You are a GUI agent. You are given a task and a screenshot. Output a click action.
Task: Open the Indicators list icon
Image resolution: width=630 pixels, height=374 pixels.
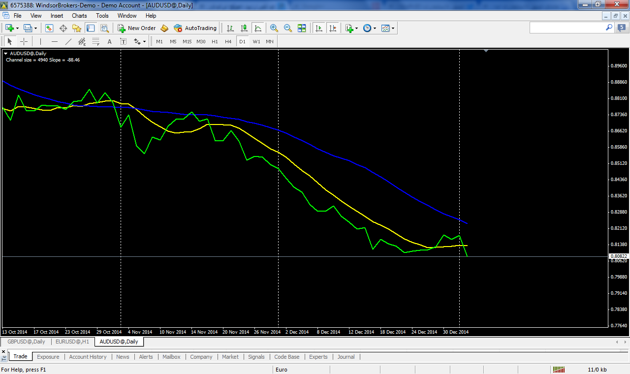(x=349, y=28)
